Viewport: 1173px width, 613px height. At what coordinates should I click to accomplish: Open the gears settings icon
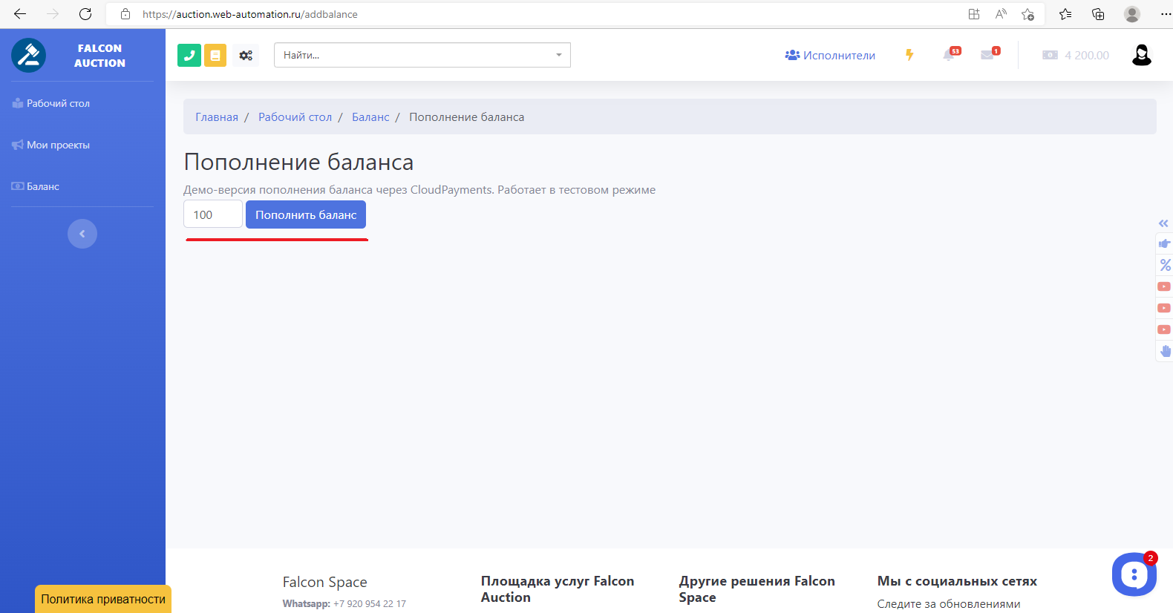coord(246,55)
